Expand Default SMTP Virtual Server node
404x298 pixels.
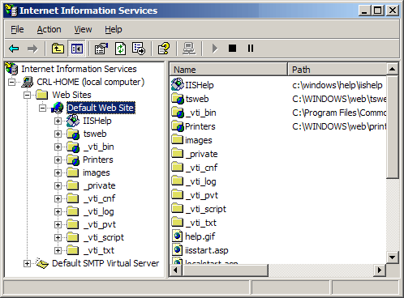click(27, 263)
